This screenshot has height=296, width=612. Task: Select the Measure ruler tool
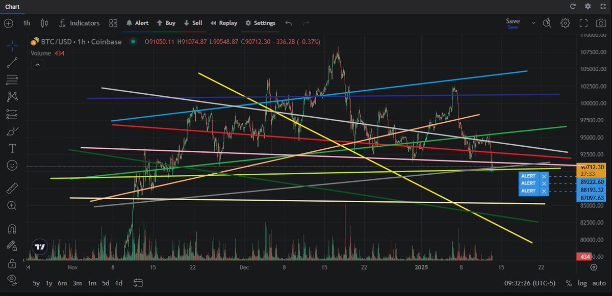click(x=12, y=187)
